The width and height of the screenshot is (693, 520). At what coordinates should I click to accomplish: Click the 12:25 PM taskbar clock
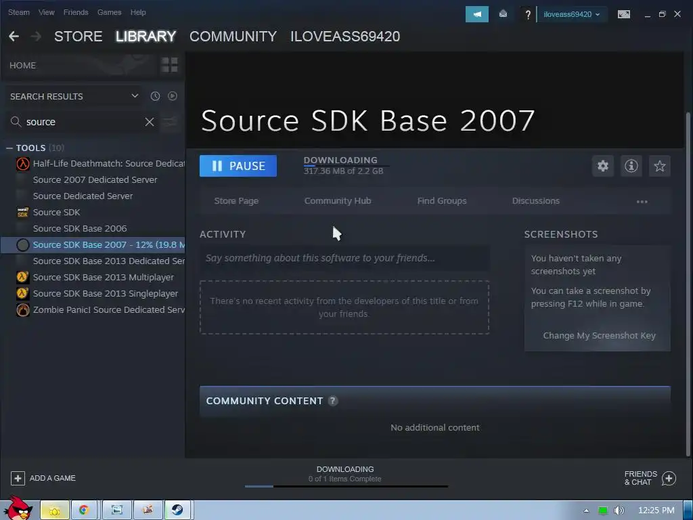[656, 511]
